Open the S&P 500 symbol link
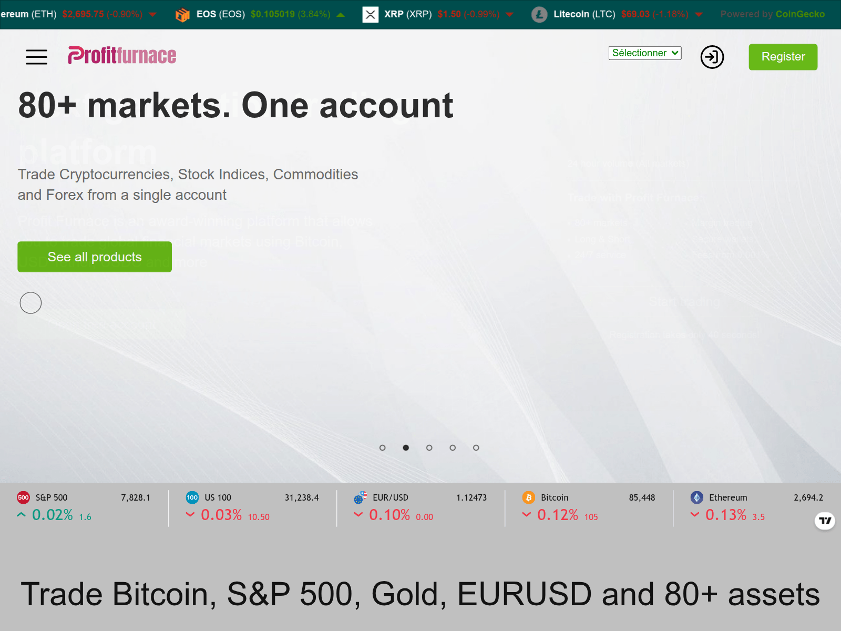 coord(52,497)
